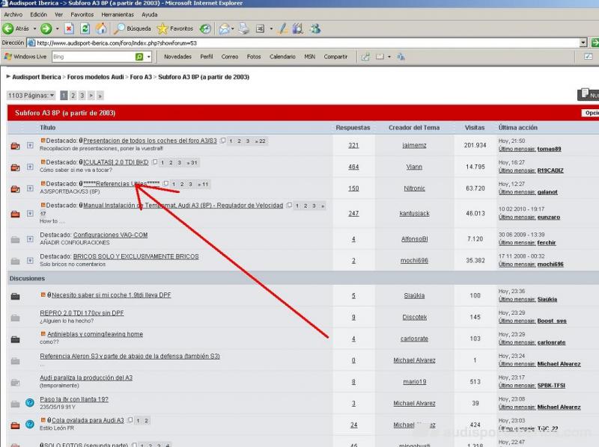This screenshot has width=599, height=447.
Task: Click Compartir in Windows Live toolbar
Action: pyautogui.click(x=335, y=57)
